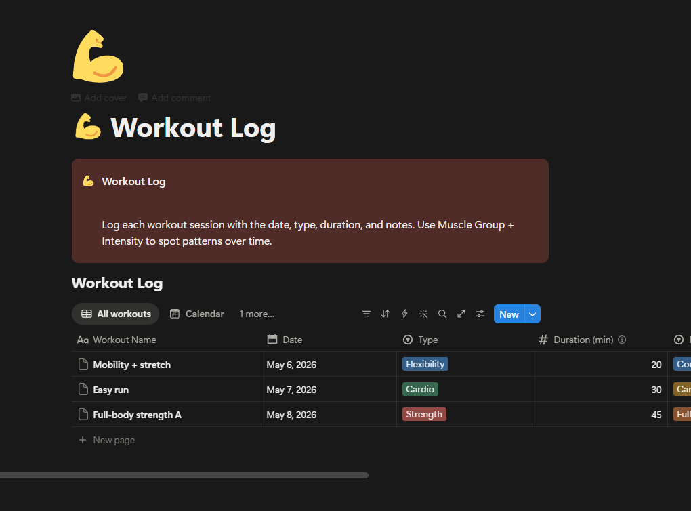691x511 pixels.
Task: Switch to the All workouts view tab
Action: point(115,314)
